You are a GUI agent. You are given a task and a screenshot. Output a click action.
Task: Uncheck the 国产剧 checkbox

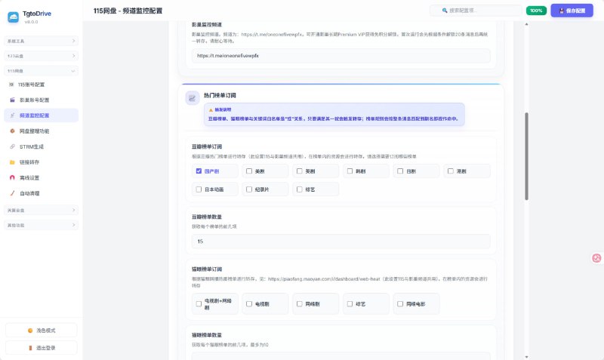tap(199, 171)
